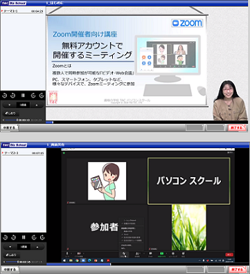Viewport: 250px width, 274px height.
Task: Click 終了する below the テーマ2-1 player
Action: click(237, 269)
